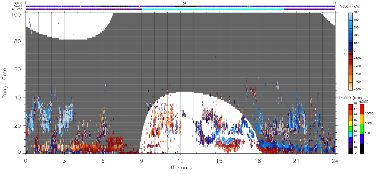Click Range Gate axis tick 80
This screenshot has height=174, width=377.
(18, 41)
